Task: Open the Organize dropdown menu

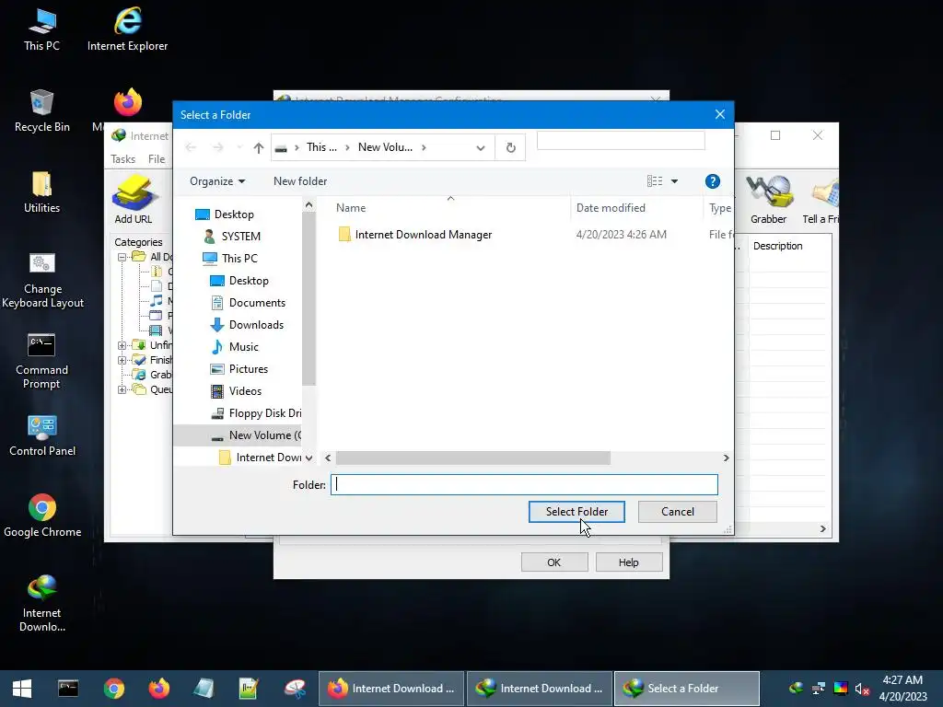Action: click(x=217, y=181)
